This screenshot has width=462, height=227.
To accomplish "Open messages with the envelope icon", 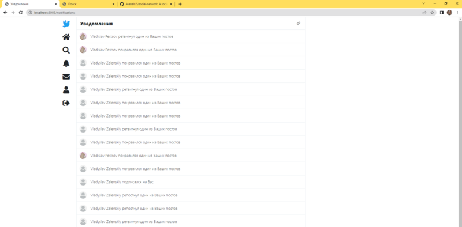I will pos(66,77).
